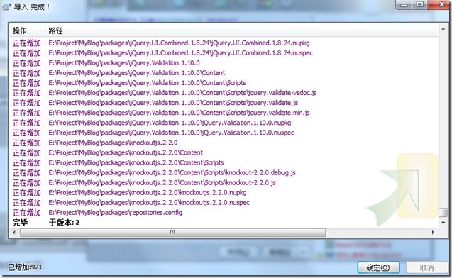Select row knockout-2.2.0.debug.js

[224, 173]
